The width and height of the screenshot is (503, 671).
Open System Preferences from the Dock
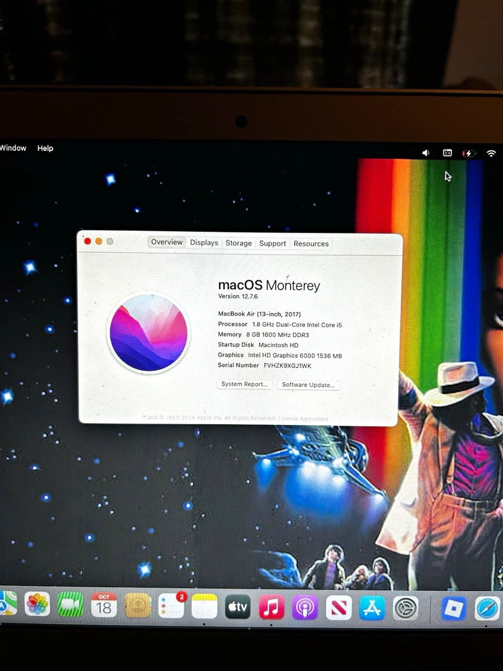point(406,608)
